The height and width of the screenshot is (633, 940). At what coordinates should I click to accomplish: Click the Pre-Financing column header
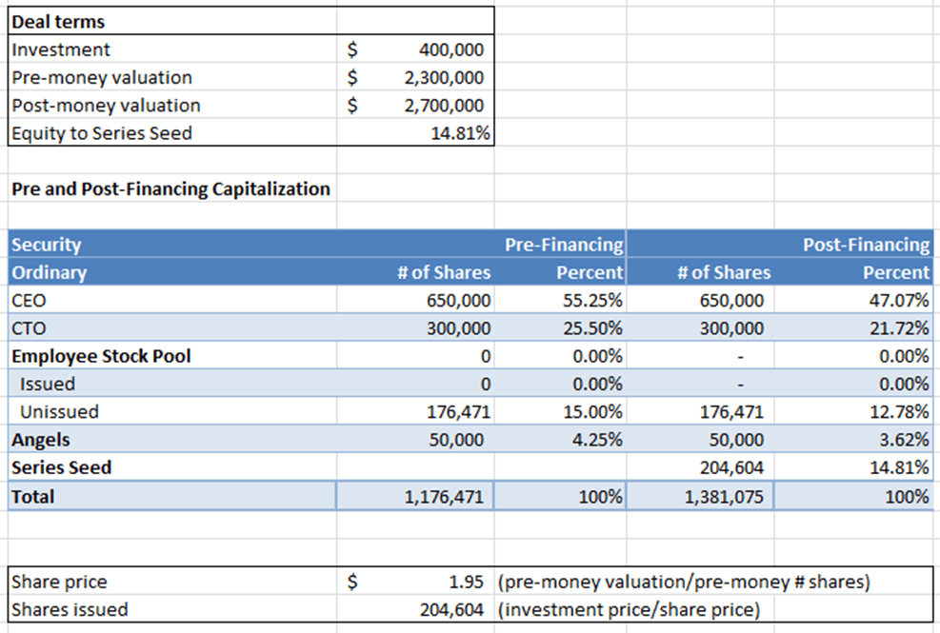(560, 244)
